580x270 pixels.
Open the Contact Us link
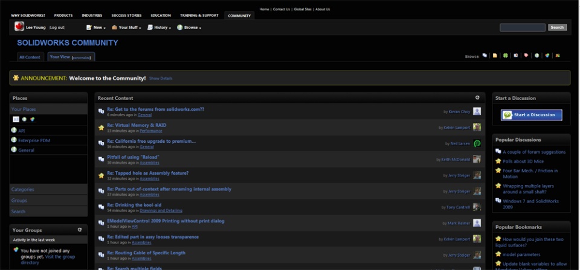point(281,9)
